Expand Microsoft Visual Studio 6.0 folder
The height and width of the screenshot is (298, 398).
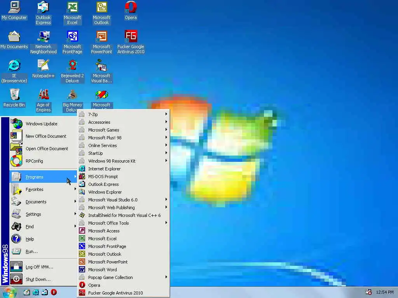(123, 200)
